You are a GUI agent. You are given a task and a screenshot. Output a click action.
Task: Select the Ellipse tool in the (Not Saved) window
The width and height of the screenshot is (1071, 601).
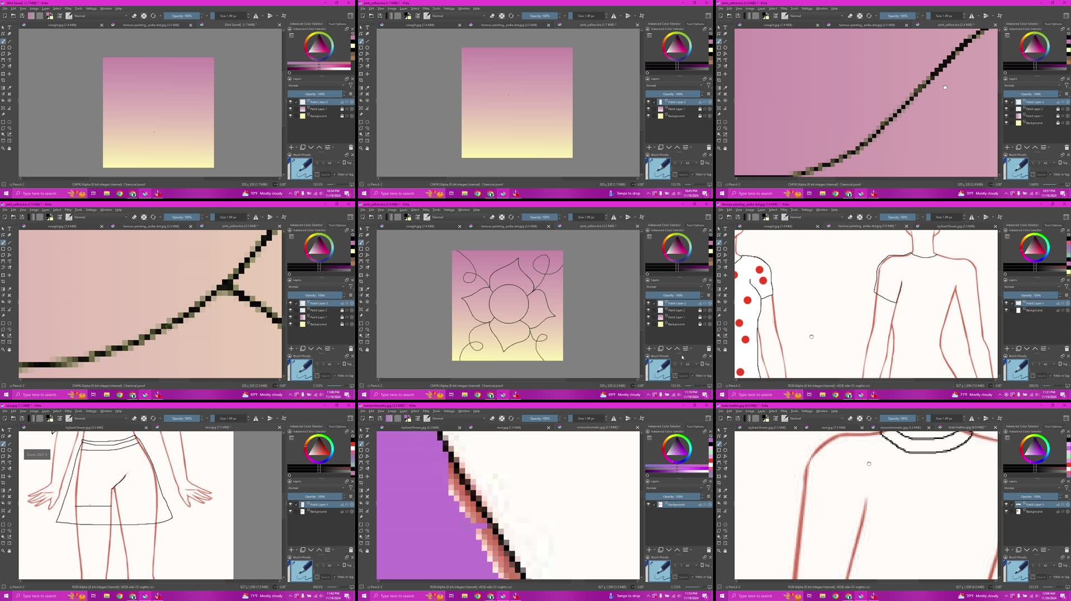pos(10,48)
